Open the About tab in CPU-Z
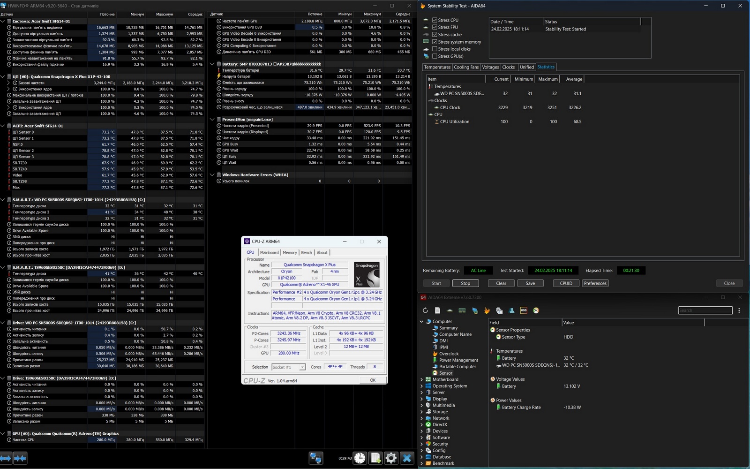 pyautogui.click(x=322, y=252)
